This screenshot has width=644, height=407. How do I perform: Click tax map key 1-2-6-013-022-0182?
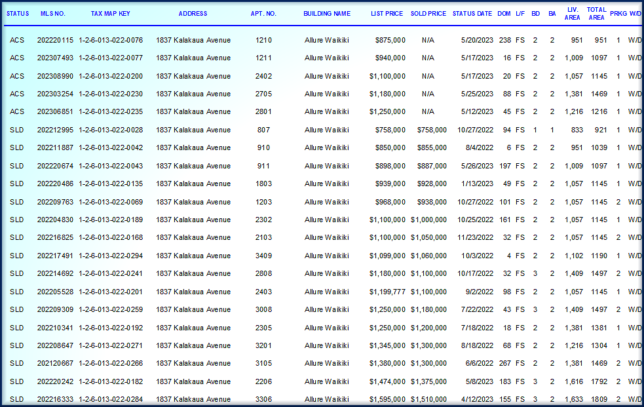(x=111, y=382)
